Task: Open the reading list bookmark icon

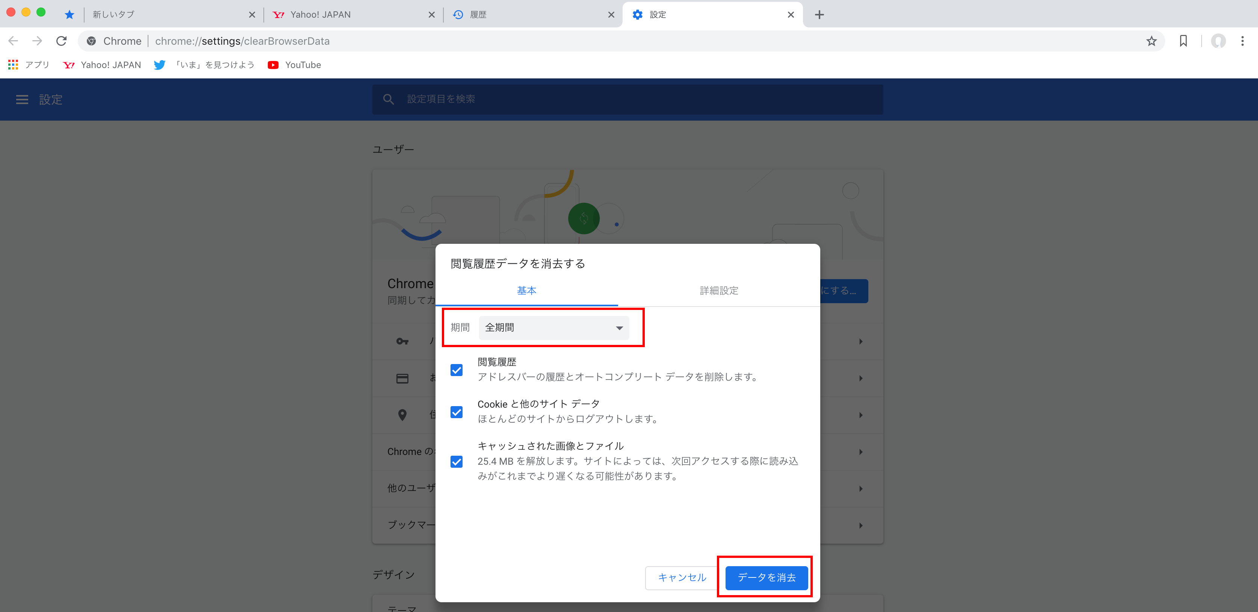Action: [x=1183, y=41]
